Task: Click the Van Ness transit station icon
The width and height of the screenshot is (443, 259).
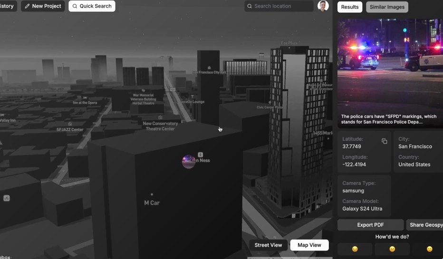Action: pos(200,154)
